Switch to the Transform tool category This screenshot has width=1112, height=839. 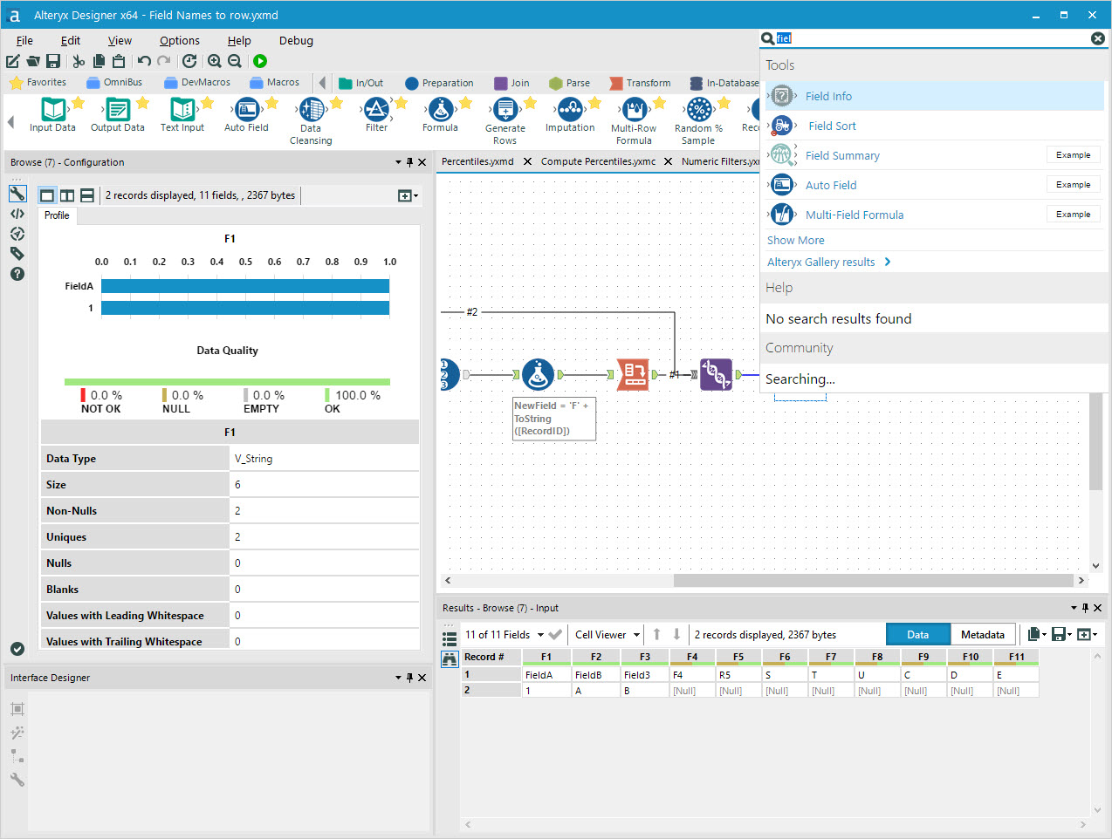[640, 83]
